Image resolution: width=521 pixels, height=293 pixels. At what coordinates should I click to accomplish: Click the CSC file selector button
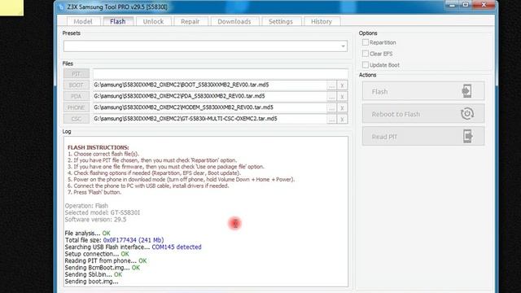[x=77, y=119]
